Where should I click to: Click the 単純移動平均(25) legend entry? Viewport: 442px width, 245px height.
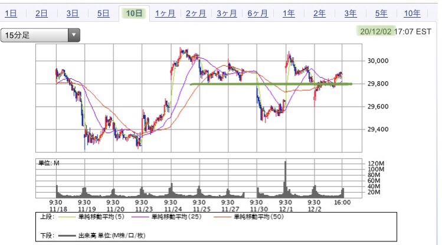(167, 217)
